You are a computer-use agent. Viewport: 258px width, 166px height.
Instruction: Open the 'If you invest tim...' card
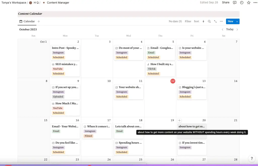click(192, 148)
